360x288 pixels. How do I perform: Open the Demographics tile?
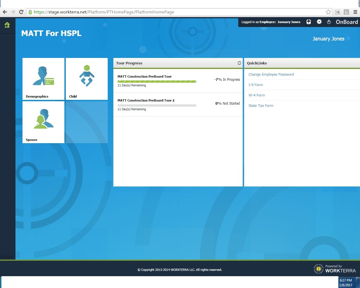[43, 79]
